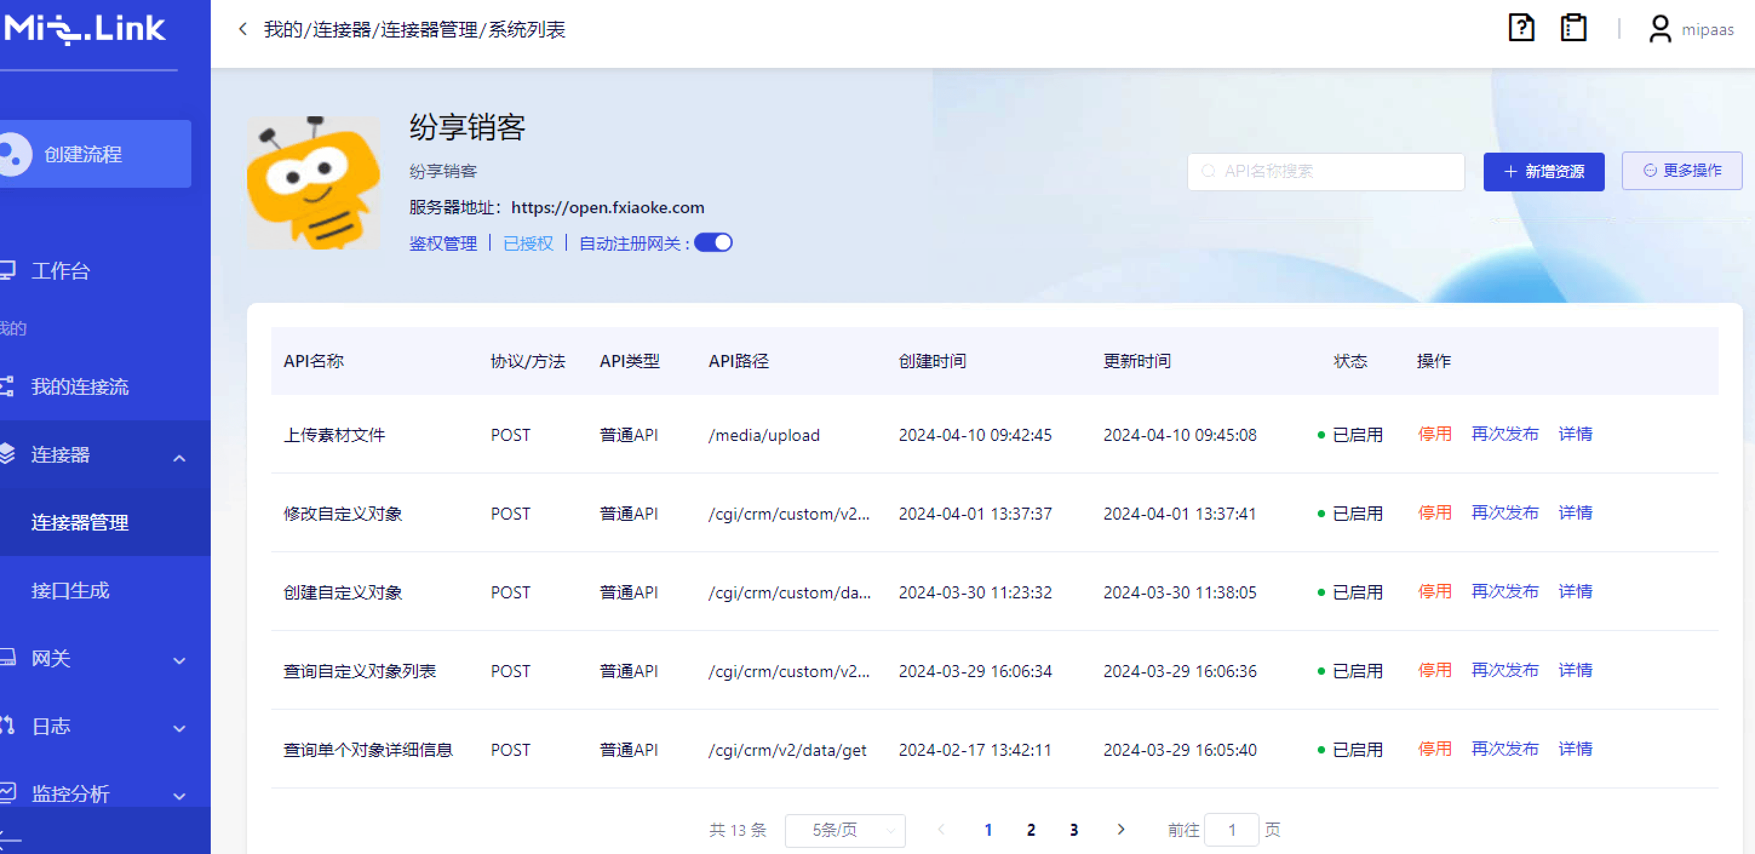Select 连接器管理 in sidebar
The height and width of the screenshot is (854, 1755).
point(105,522)
